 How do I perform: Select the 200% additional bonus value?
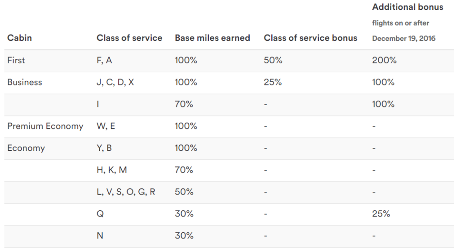pos(384,60)
